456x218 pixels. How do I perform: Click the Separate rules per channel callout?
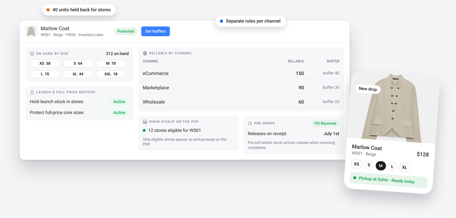pos(250,21)
